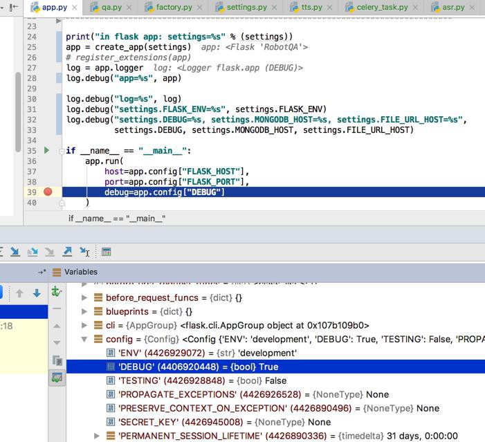
Task: Open Evaluate Expression calculator icon
Action: tap(106, 252)
